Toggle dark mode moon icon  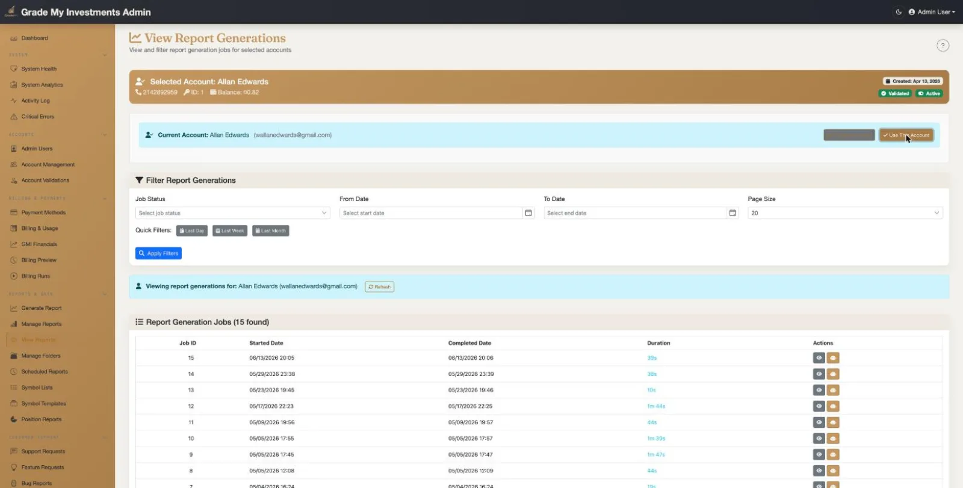click(x=899, y=12)
